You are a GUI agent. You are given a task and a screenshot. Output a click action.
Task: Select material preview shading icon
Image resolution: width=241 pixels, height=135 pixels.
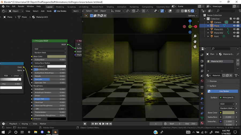point(189,11)
